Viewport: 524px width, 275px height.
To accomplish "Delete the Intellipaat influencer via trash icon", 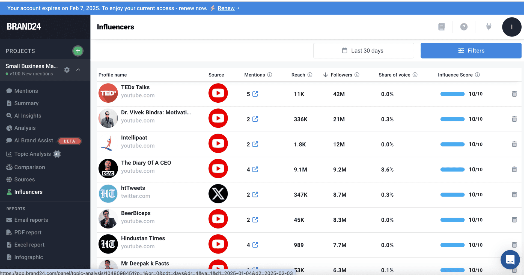I will [514, 144].
